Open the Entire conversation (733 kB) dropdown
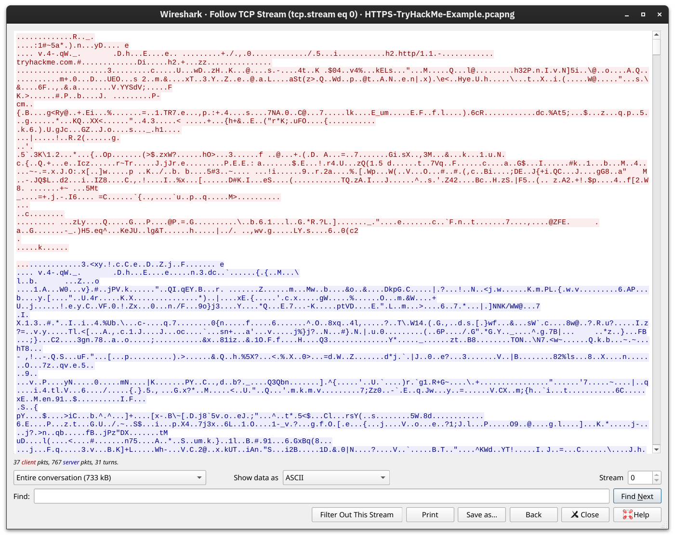 [x=109, y=477]
